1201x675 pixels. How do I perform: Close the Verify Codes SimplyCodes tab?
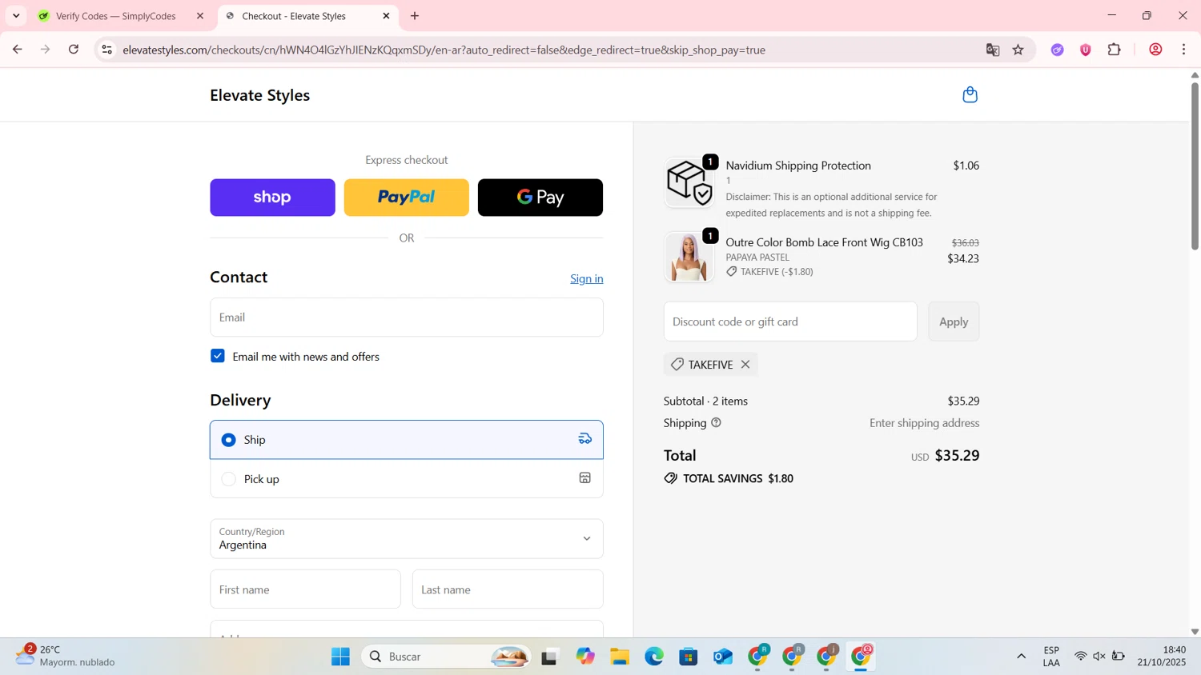200,16
